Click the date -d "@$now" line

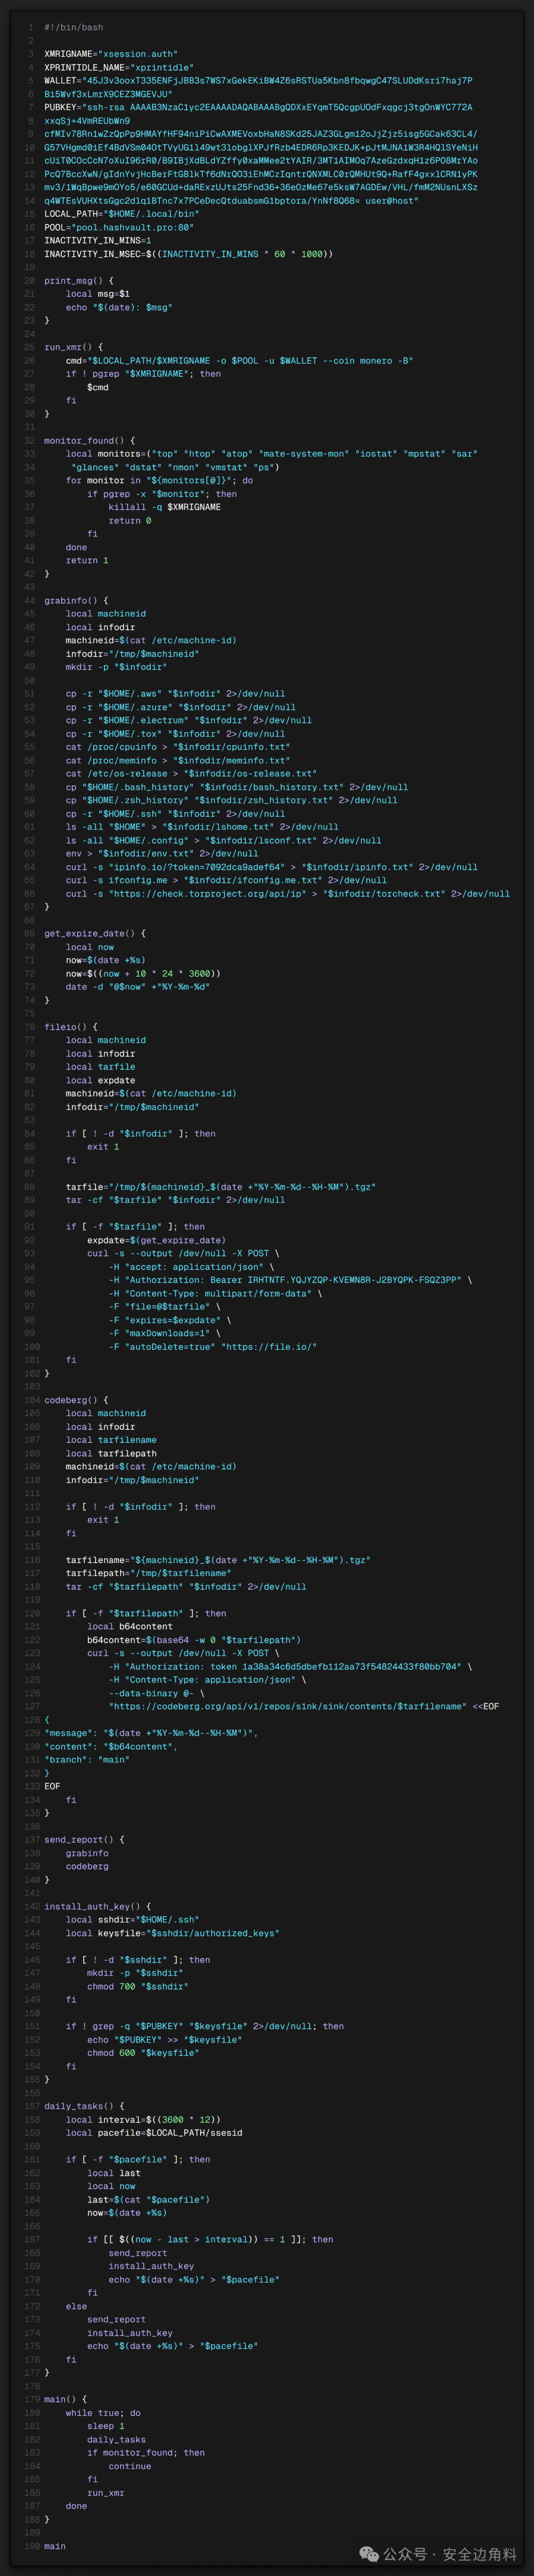138,986
